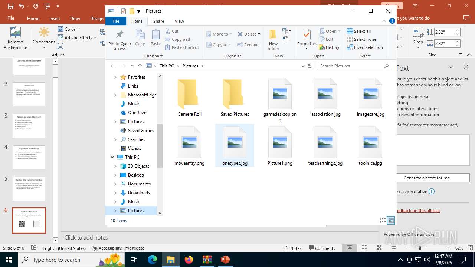
Task: Go Up one folder level arrow
Action: [x=140, y=66]
